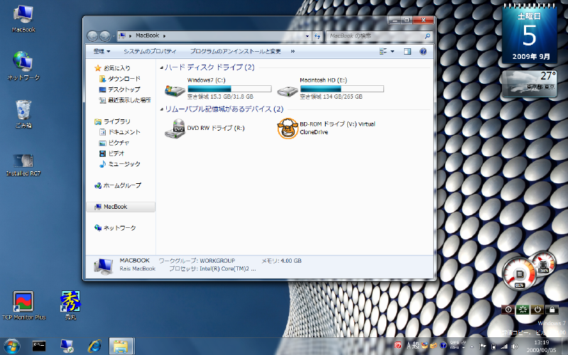Open ドキュメント library
568x355 pixels.
(x=120, y=132)
